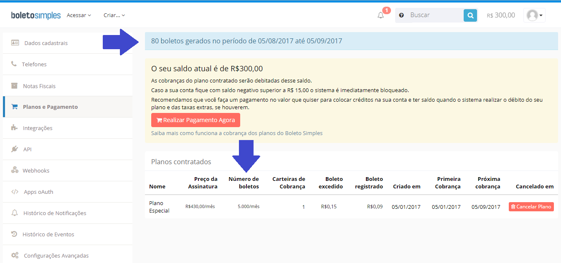Click the help question mark icon in search
The height and width of the screenshot is (263, 561).
point(401,15)
